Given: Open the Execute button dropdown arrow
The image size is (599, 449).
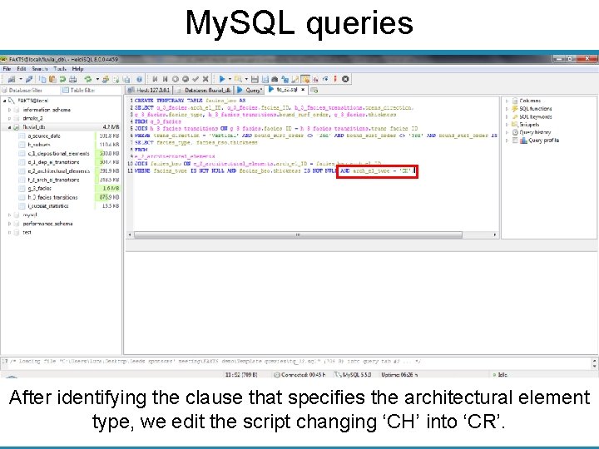Looking at the screenshot, I should (230, 79).
